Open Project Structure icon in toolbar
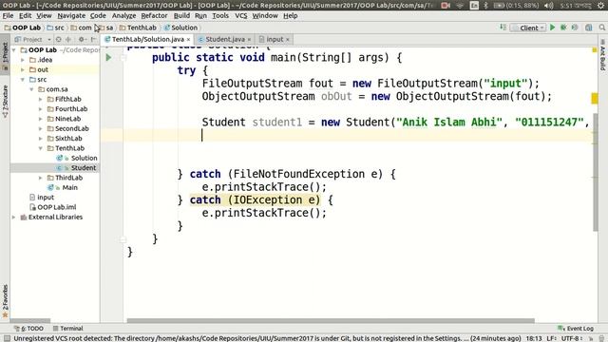Screen dimensions: 608x342 click(589, 28)
